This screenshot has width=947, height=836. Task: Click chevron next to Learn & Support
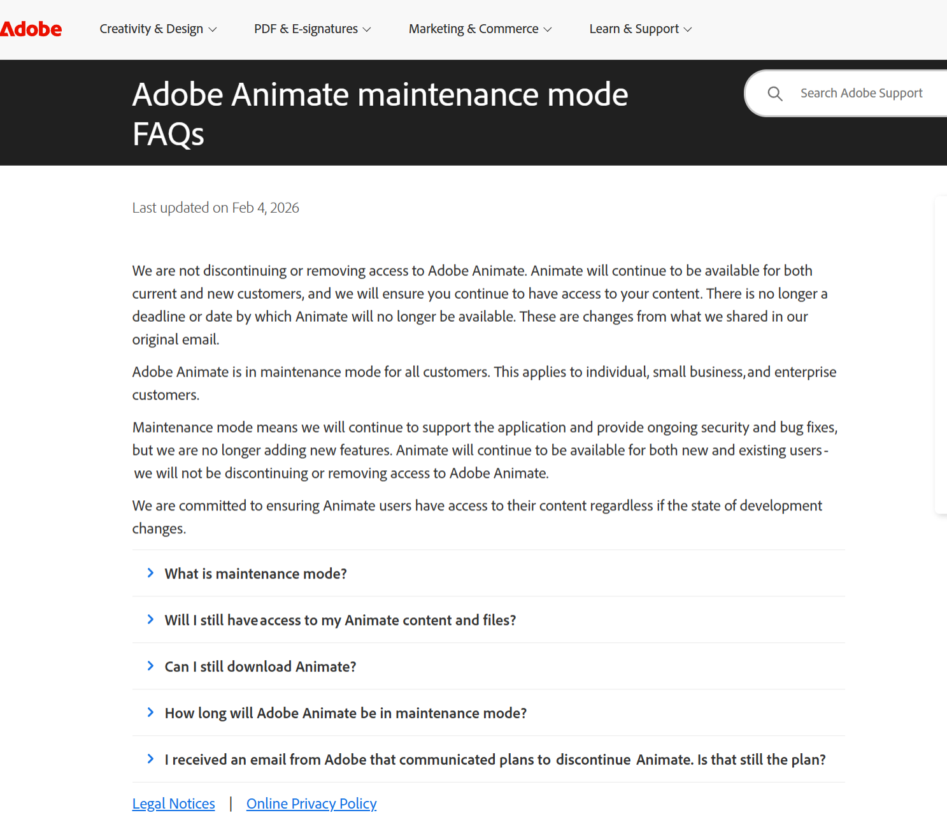(x=688, y=29)
